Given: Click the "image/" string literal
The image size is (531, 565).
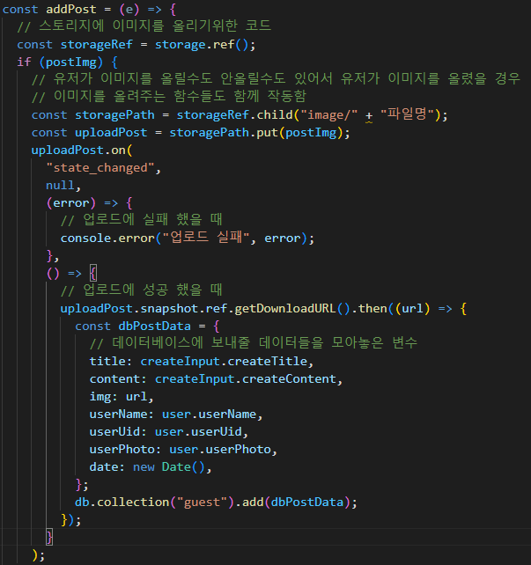Looking at the screenshot, I should pyautogui.click(x=328, y=115).
